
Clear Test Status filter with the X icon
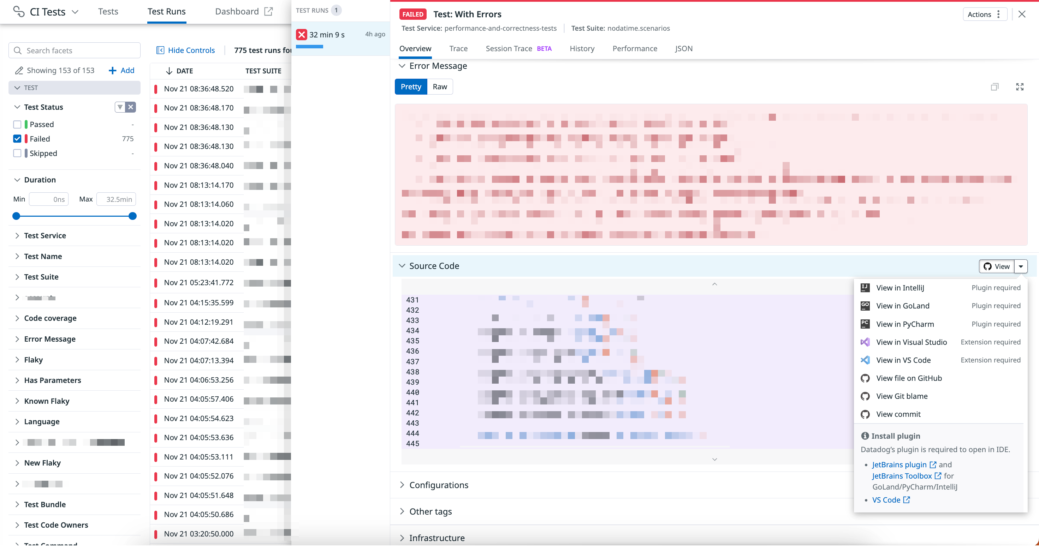[x=131, y=107]
